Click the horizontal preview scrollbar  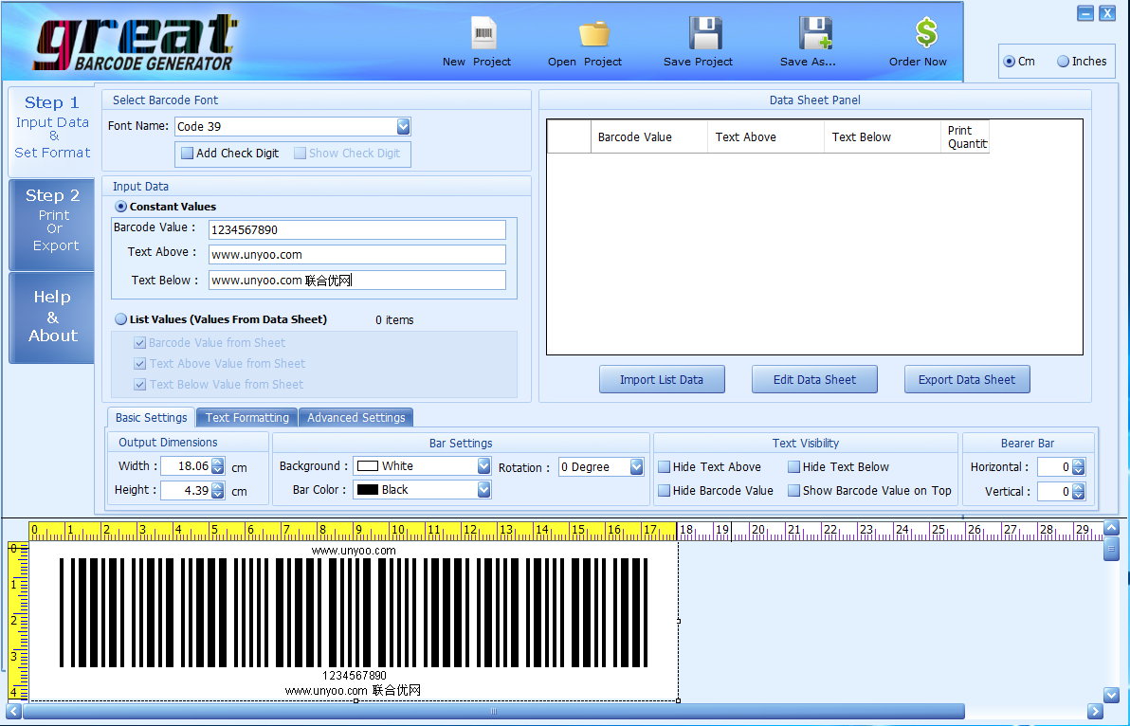[494, 712]
